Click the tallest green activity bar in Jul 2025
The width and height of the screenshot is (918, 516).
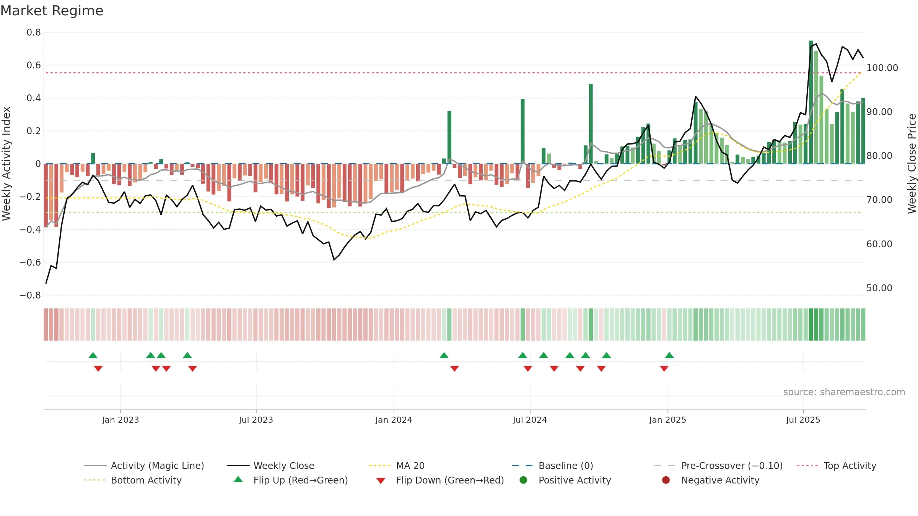point(811,102)
